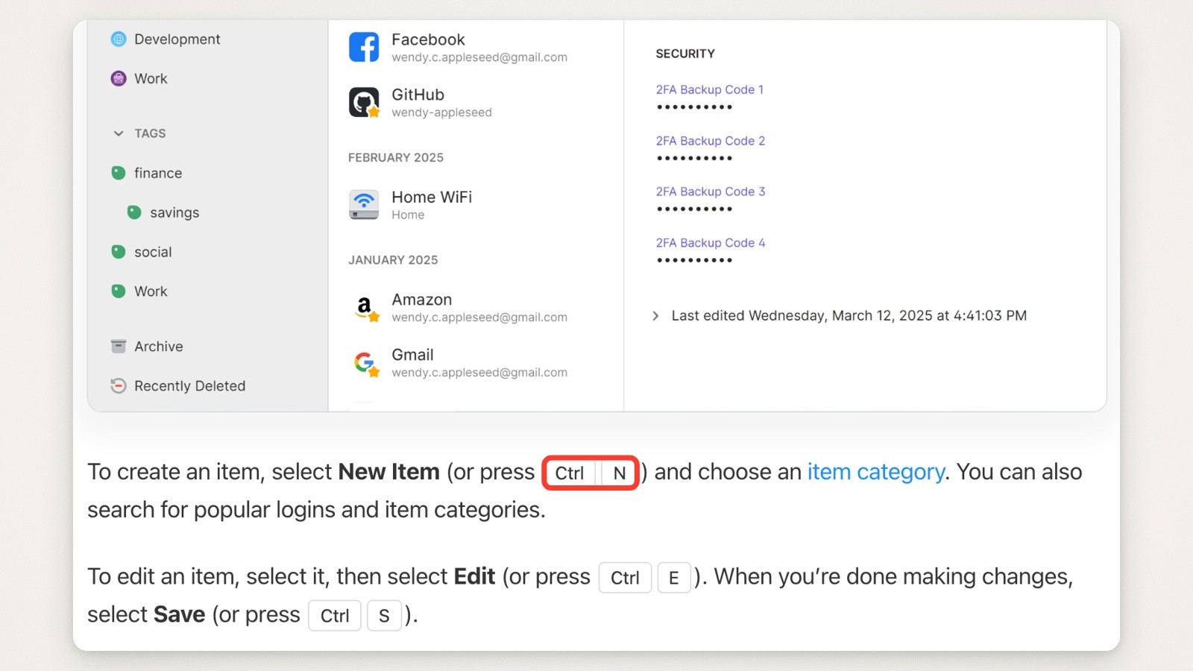This screenshot has width=1193, height=671.
Task: Select the Home WiFi item
Action: click(476, 205)
